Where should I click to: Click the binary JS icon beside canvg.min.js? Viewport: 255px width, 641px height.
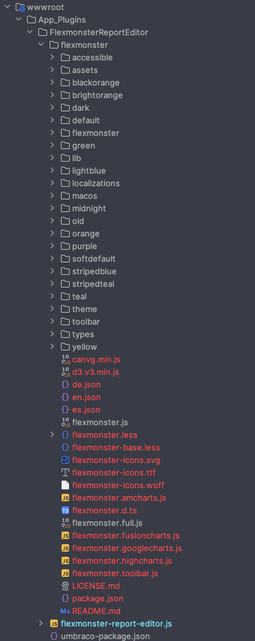pyautogui.click(x=65, y=359)
